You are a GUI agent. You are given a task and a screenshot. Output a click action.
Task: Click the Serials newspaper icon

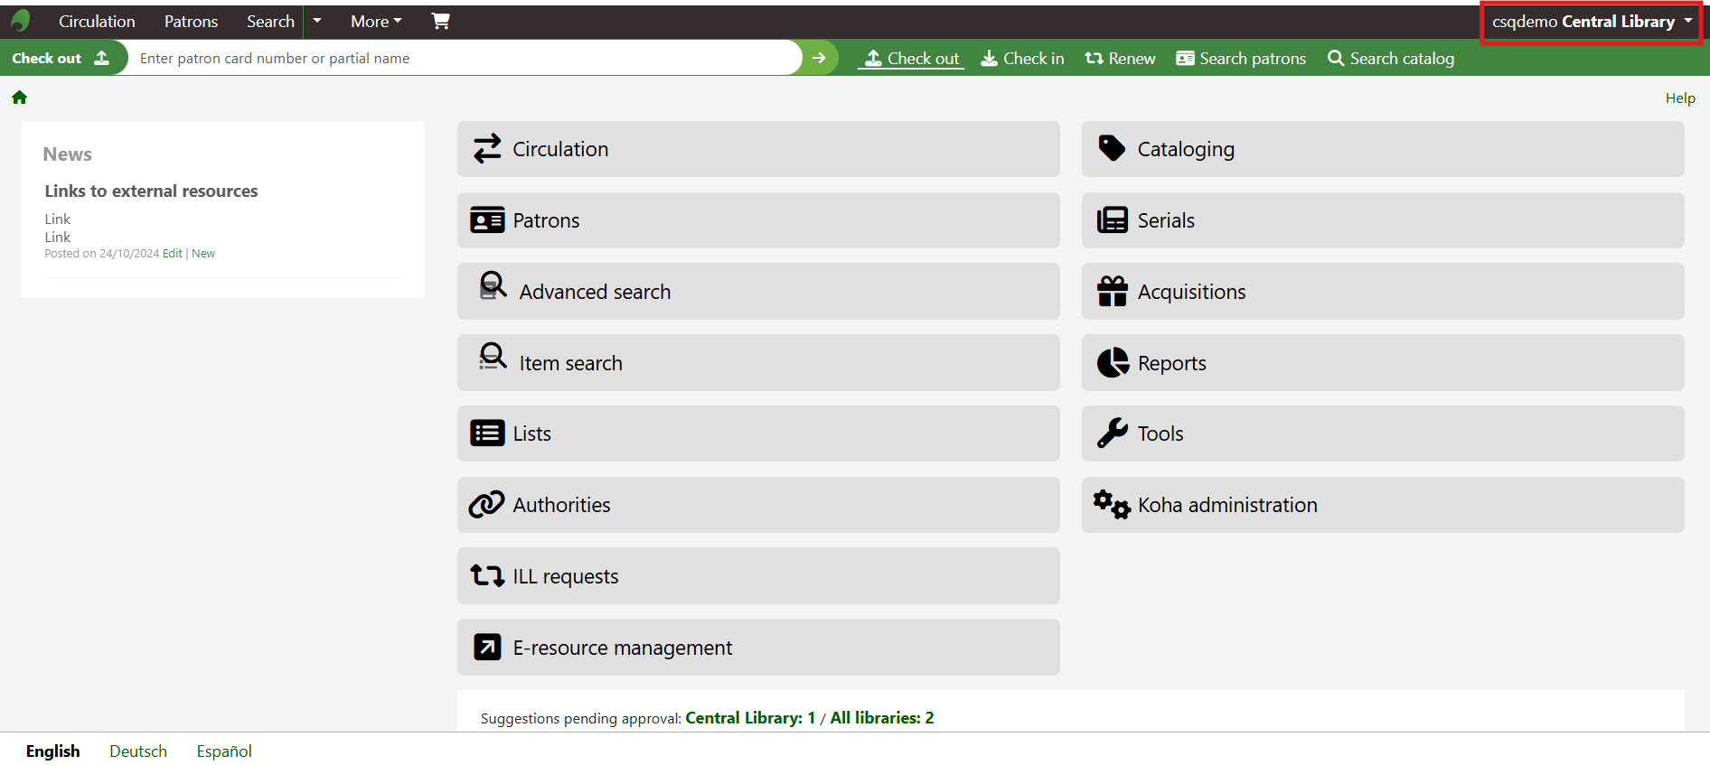1112,220
